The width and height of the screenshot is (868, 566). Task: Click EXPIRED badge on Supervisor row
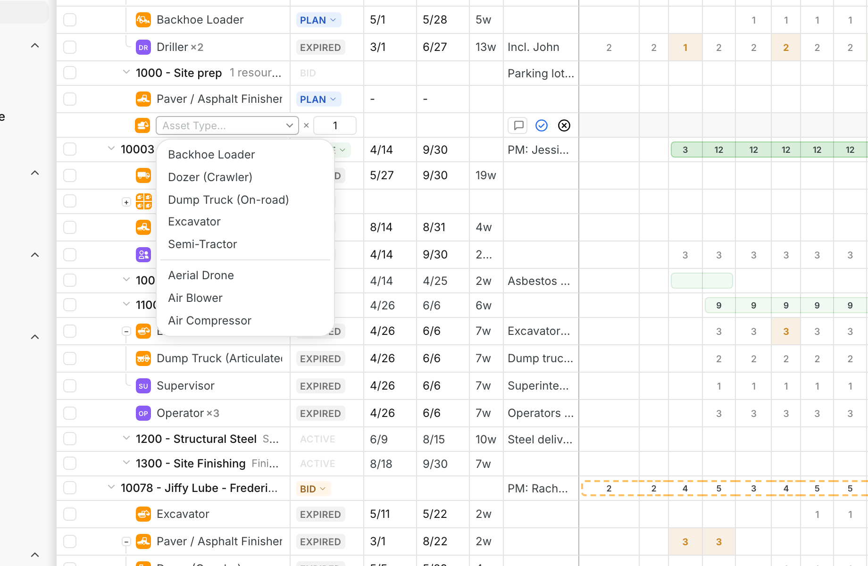(x=320, y=386)
